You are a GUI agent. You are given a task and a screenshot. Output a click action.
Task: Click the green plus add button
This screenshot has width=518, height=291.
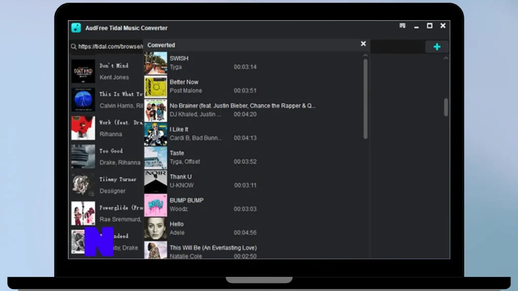click(437, 46)
